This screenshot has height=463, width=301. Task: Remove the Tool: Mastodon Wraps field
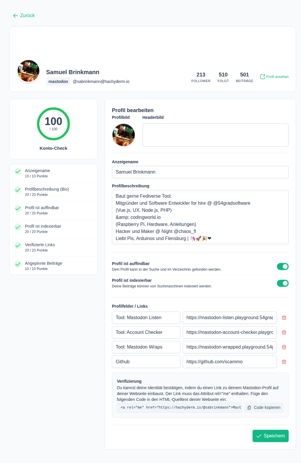click(284, 347)
